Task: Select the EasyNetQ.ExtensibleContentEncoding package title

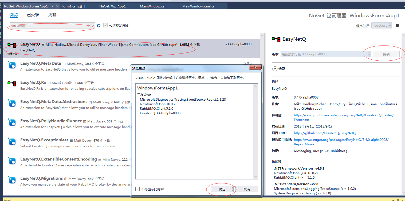Action: (x=58, y=159)
